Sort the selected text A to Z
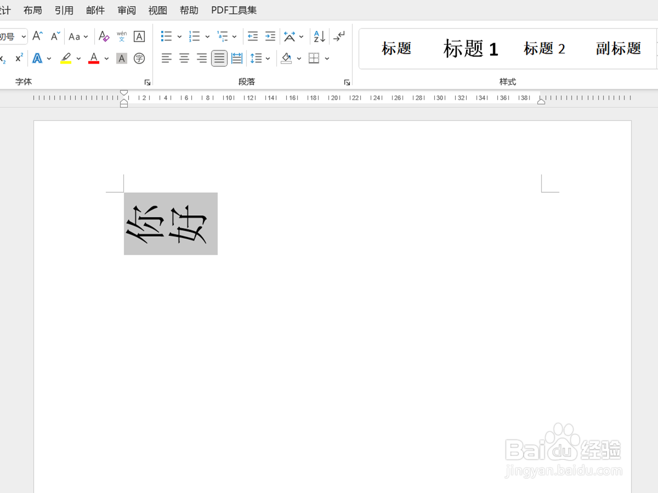Image resolution: width=658 pixels, height=493 pixels. pos(319,36)
